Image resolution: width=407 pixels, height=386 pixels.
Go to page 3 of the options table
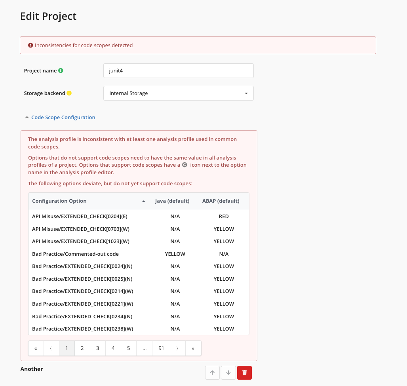click(98, 348)
